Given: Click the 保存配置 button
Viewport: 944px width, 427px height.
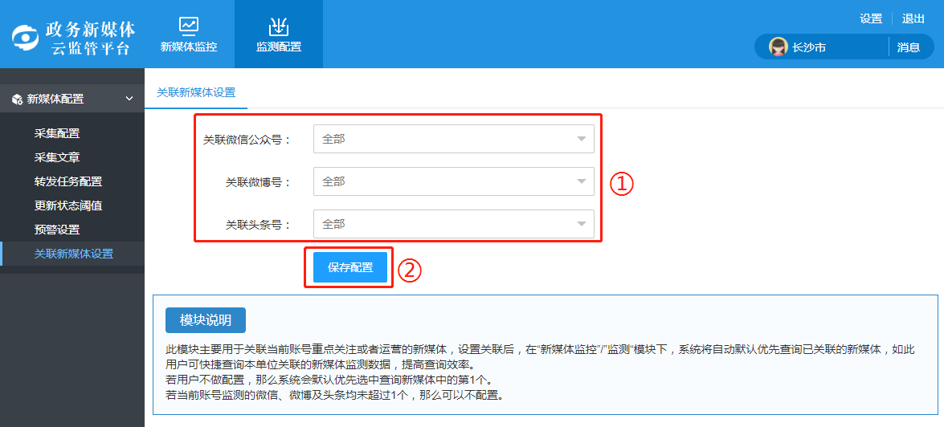Looking at the screenshot, I should pyautogui.click(x=350, y=267).
